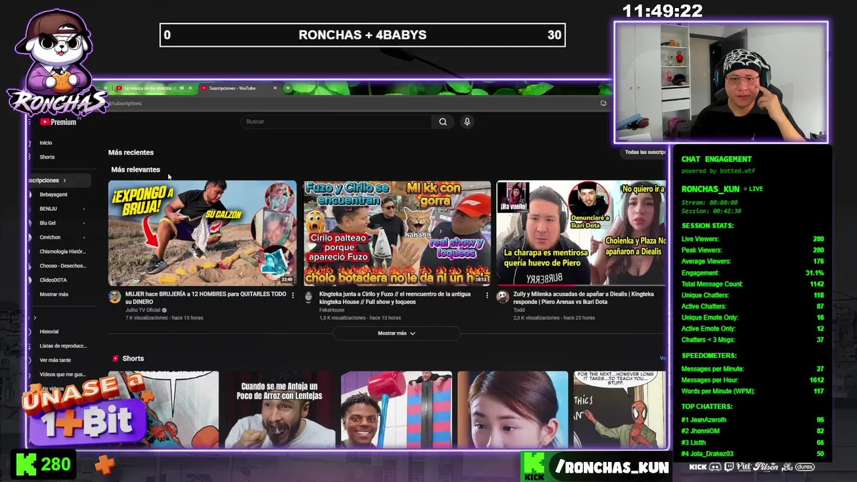
Task: Click the red Shorts section icon
Action: [116, 358]
